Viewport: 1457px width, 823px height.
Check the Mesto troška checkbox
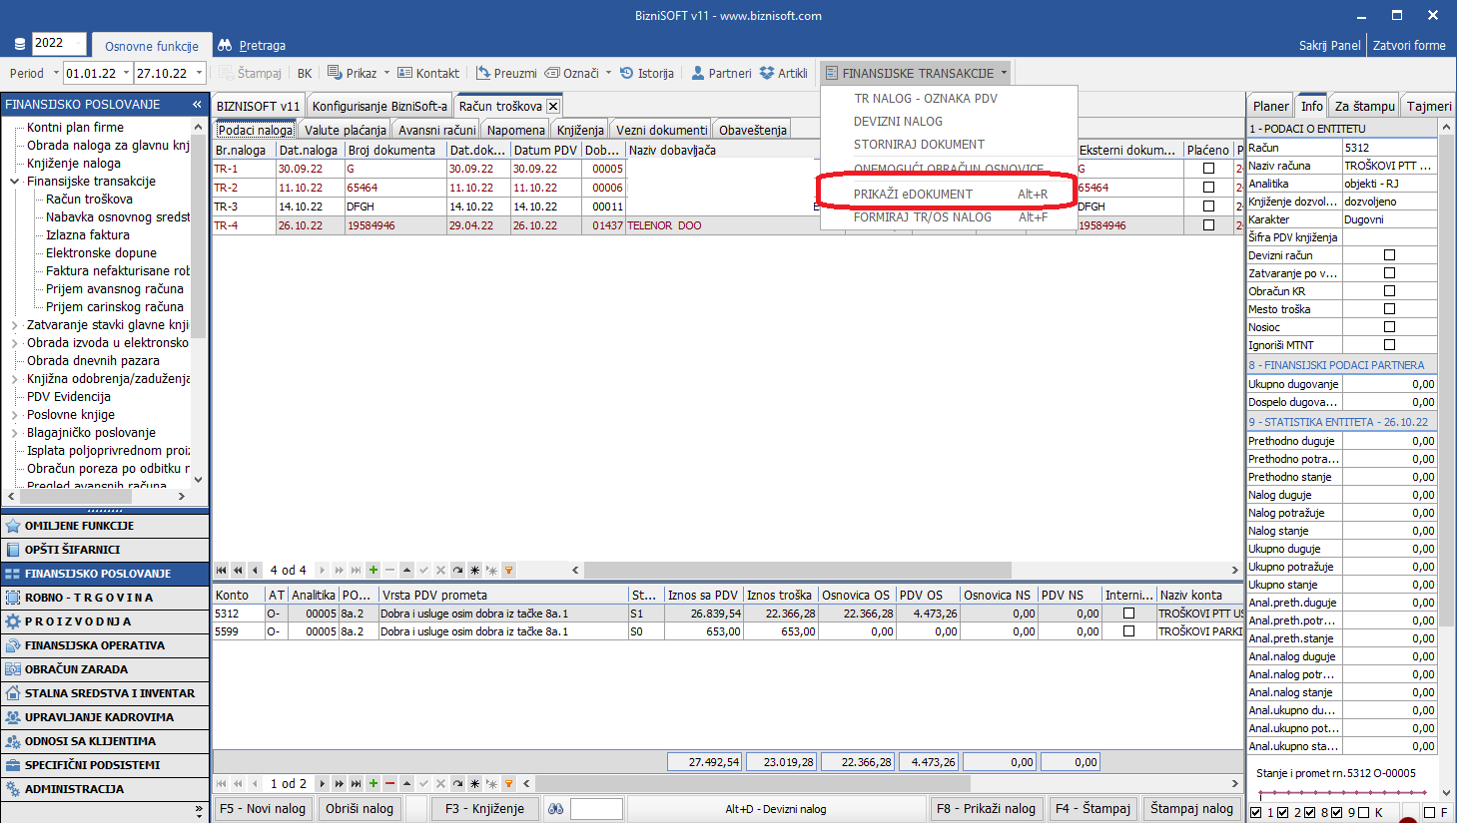(1389, 309)
